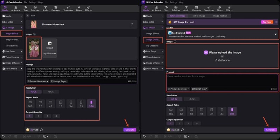Click prompt text field in right window
The width and height of the screenshot is (280, 140).
tap(222, 80)
